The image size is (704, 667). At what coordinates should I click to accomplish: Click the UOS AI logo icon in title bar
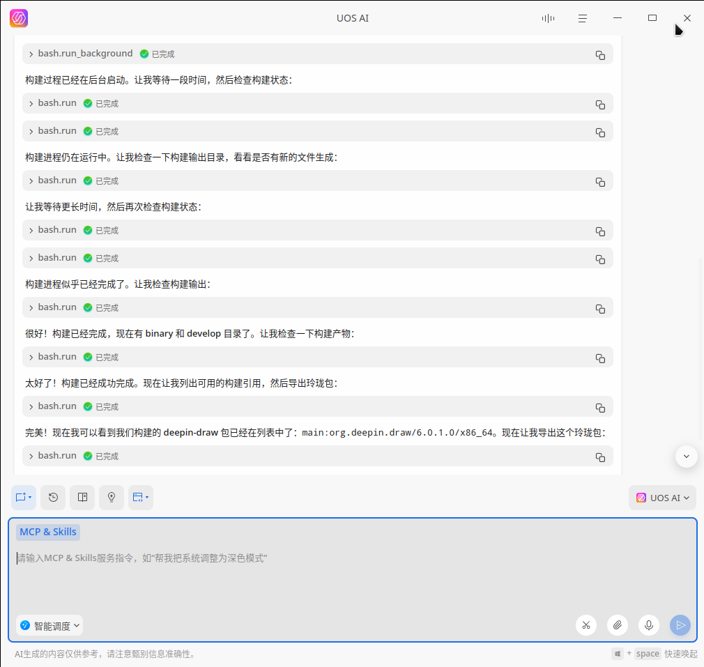pos(19,18)
